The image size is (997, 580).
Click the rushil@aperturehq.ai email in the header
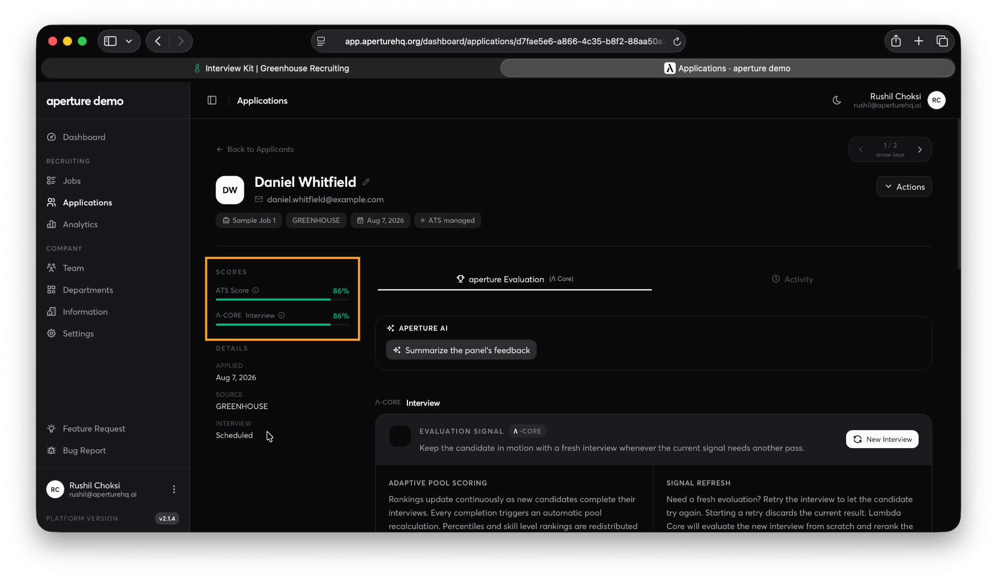(887, 106)
